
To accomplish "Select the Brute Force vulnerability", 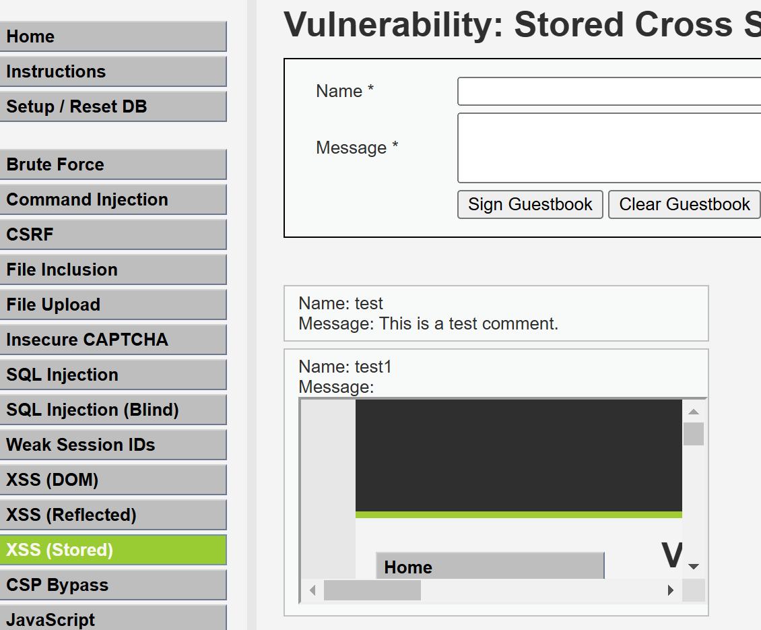I will (113, 164).
